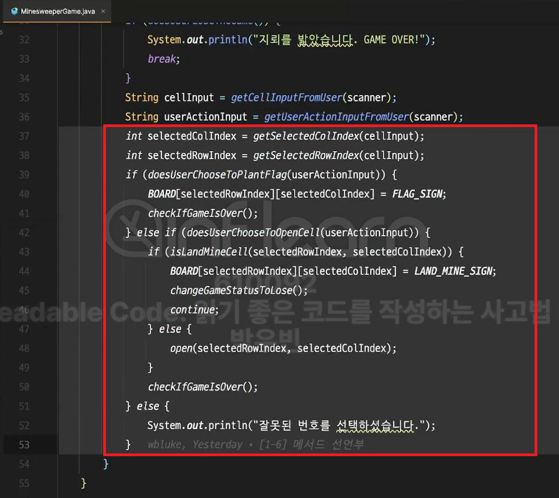Close the MinesweeperGame.java tab

[103, 11]
